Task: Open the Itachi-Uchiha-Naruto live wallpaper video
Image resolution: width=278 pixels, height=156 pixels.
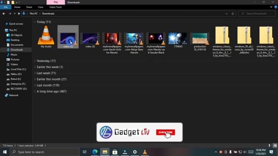Action: [112, 43]
